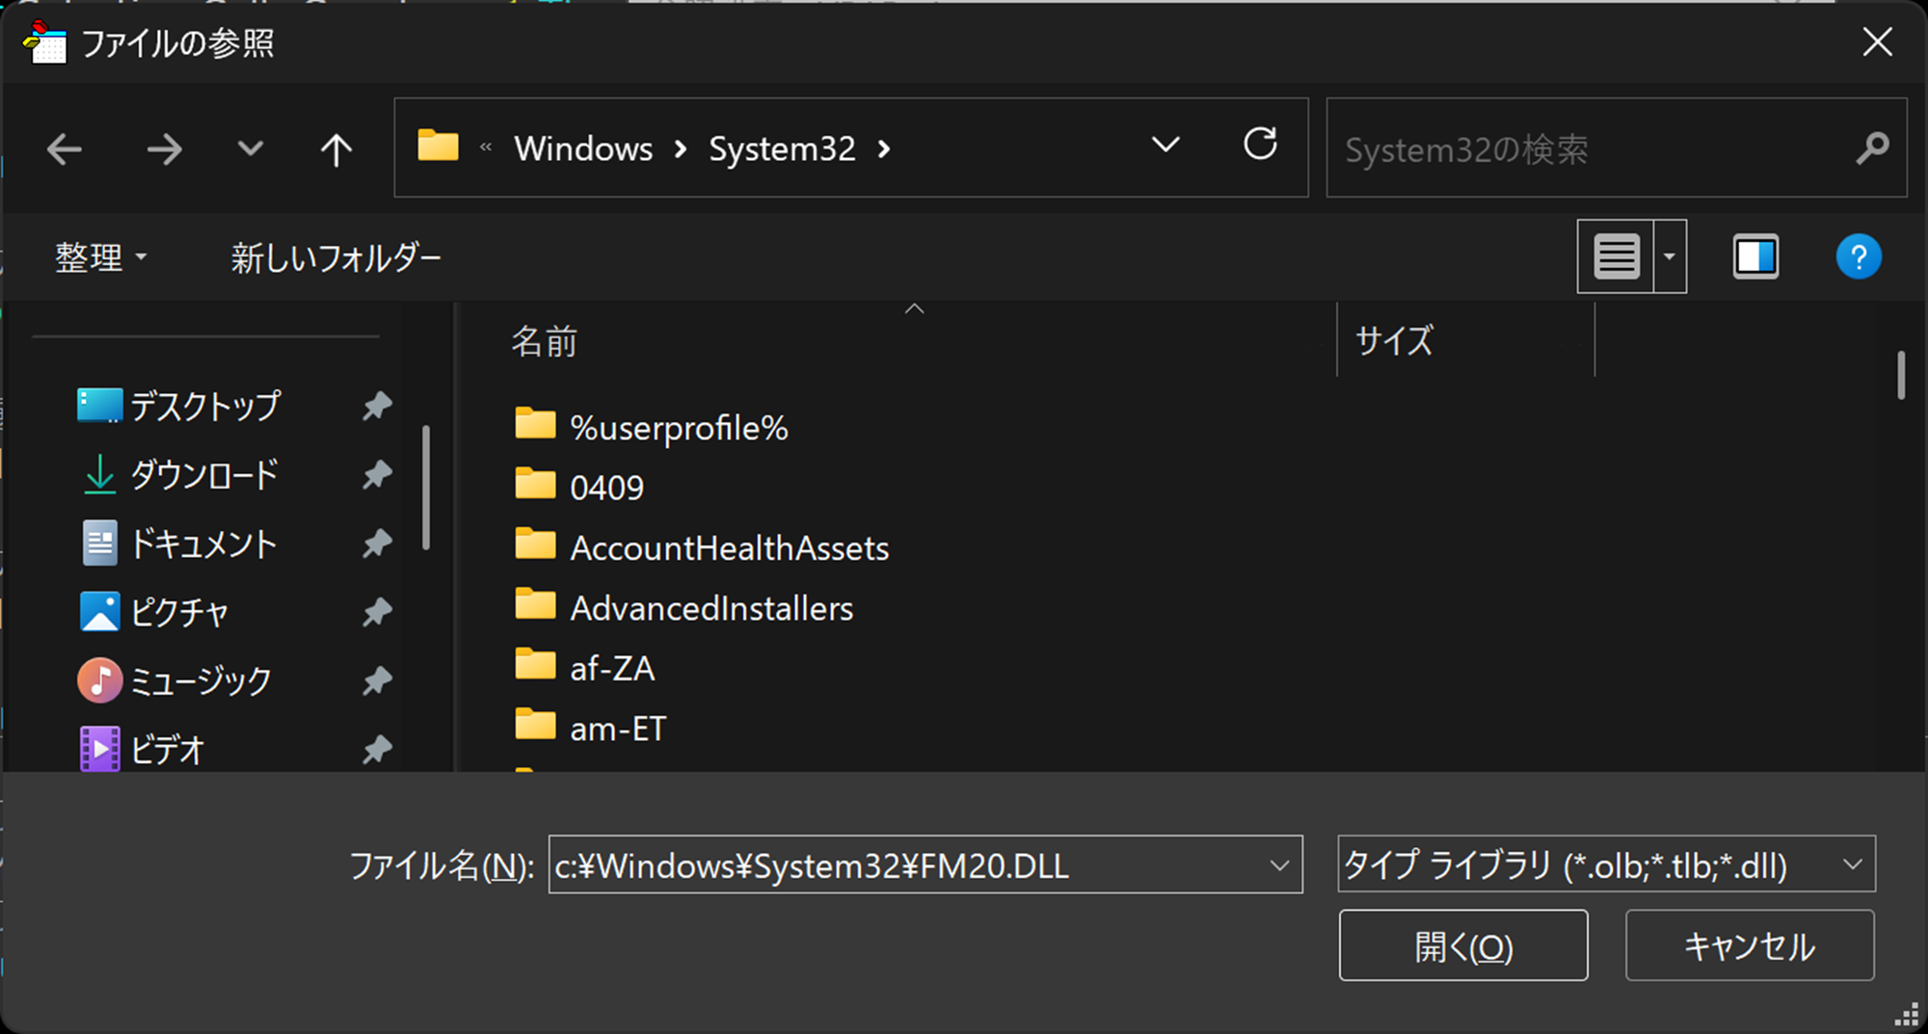The width and height of the screenshot is (1928, 1034).
Task: Go forward with the forward arrow
Action: tap(164, 149)
